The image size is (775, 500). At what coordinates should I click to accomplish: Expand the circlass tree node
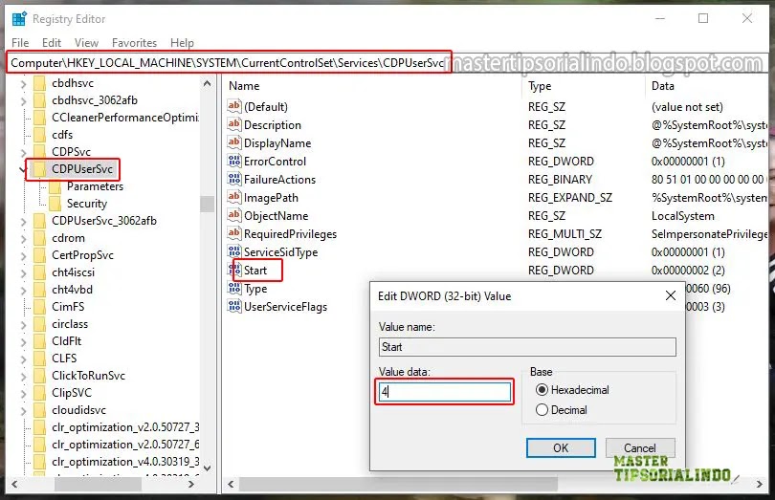tap(23, 325)
